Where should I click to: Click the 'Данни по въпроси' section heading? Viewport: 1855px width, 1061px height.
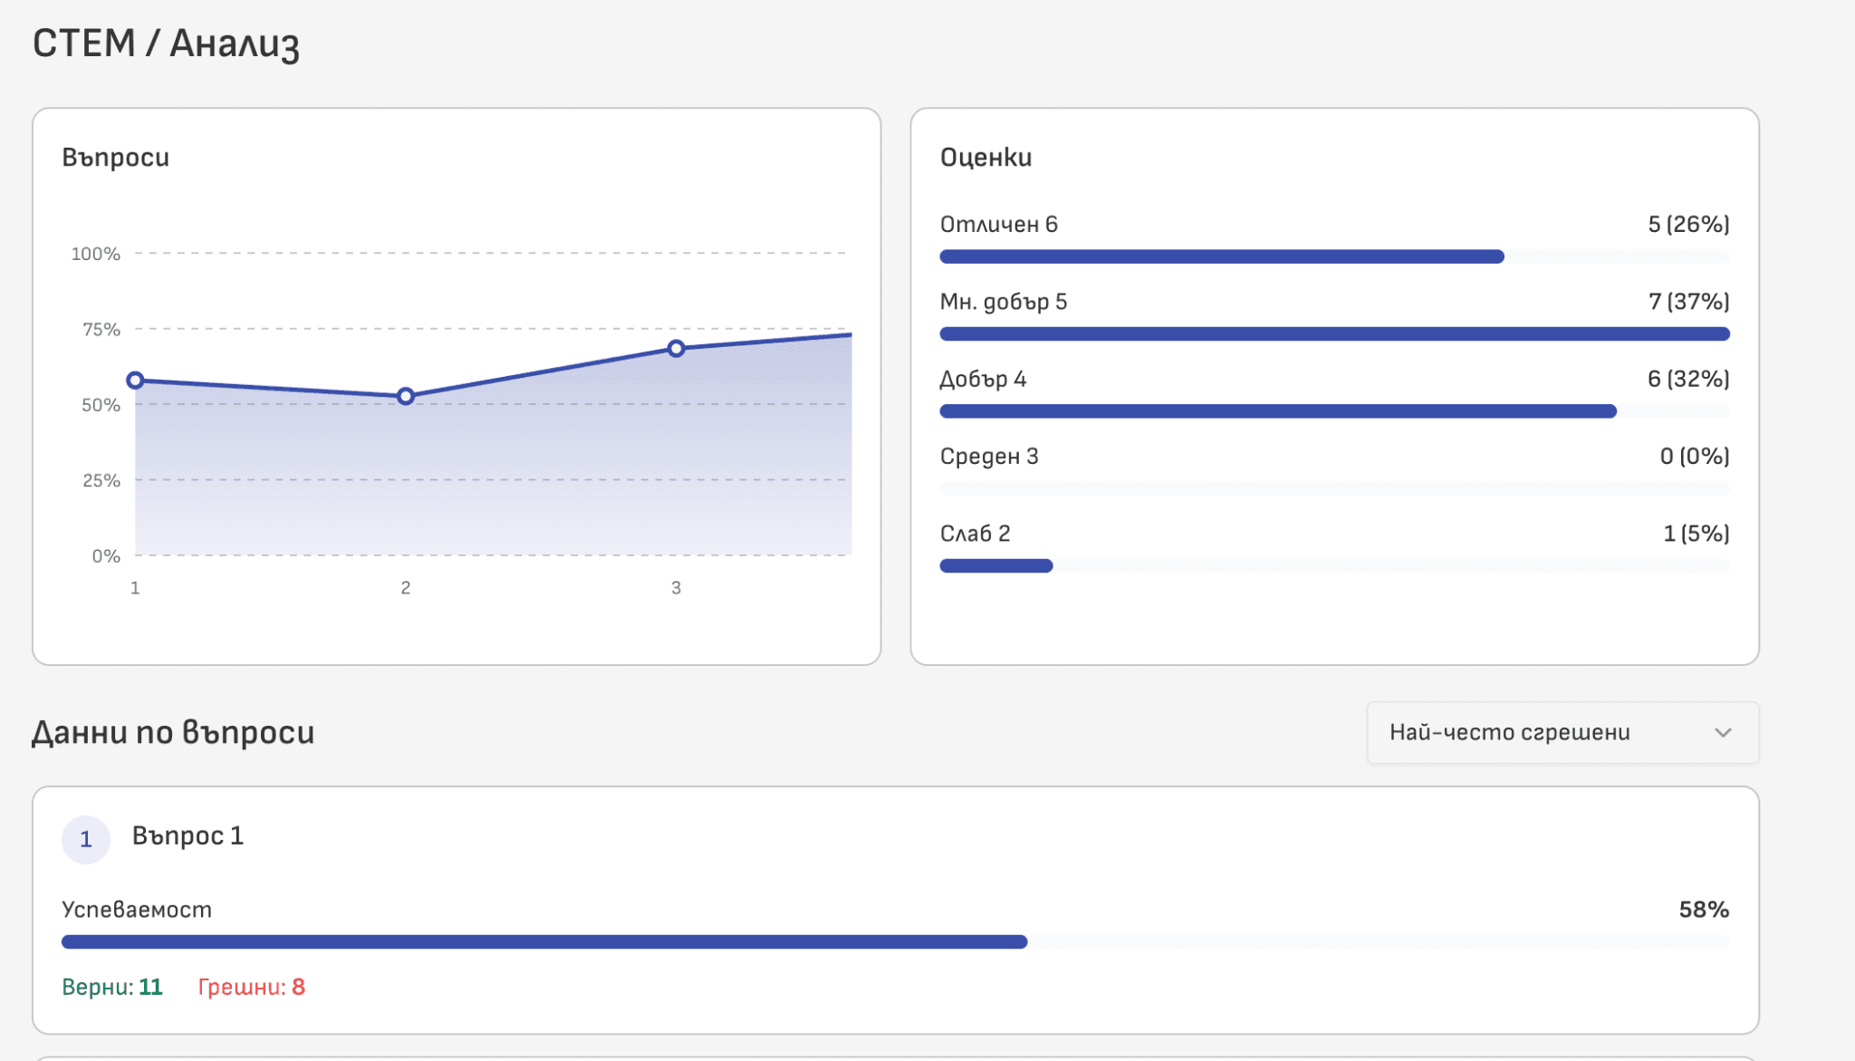point(173,732)
